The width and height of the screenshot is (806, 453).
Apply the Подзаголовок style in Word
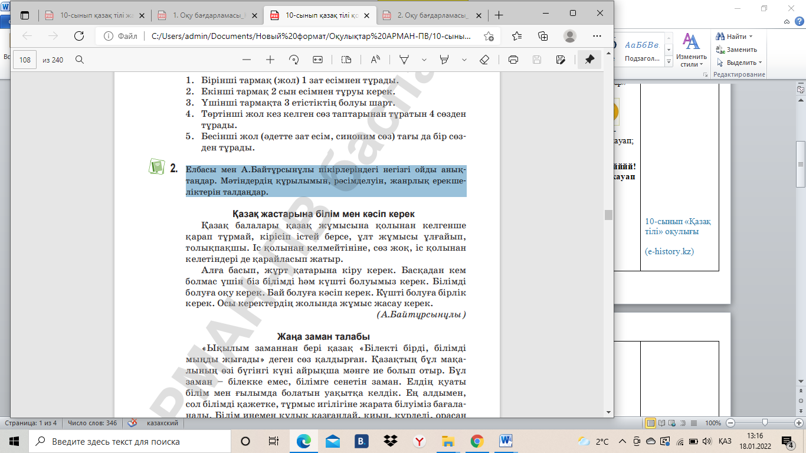(x=641, y=51)
